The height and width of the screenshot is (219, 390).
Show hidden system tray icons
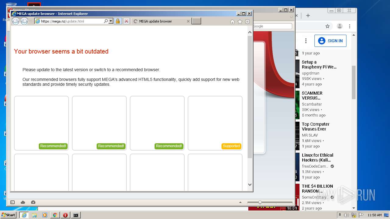[x=339, y=215]
